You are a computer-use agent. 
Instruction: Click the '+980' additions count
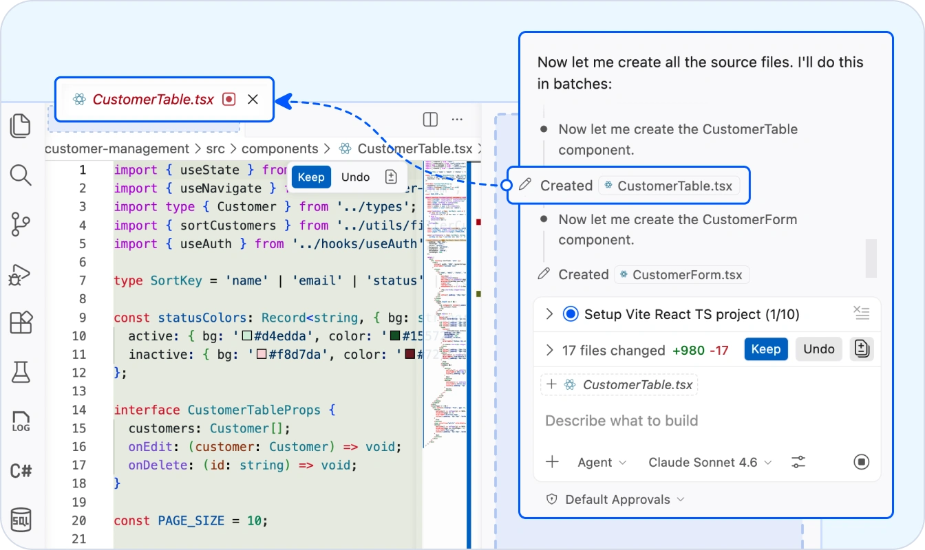(x=688, y=351)
